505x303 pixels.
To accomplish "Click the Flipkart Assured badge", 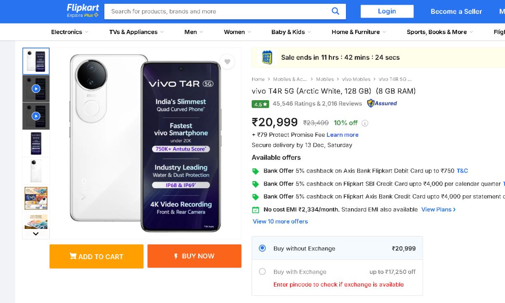I will [382, 103].
